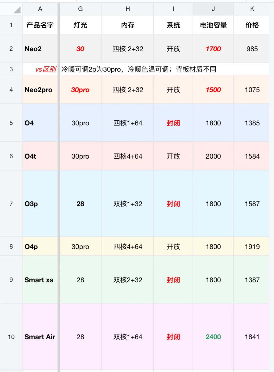Select column G header
The image size is (274, 372).
tap(80, 9)
